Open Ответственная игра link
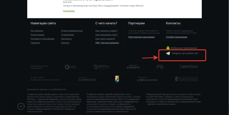 coord(72,31)
